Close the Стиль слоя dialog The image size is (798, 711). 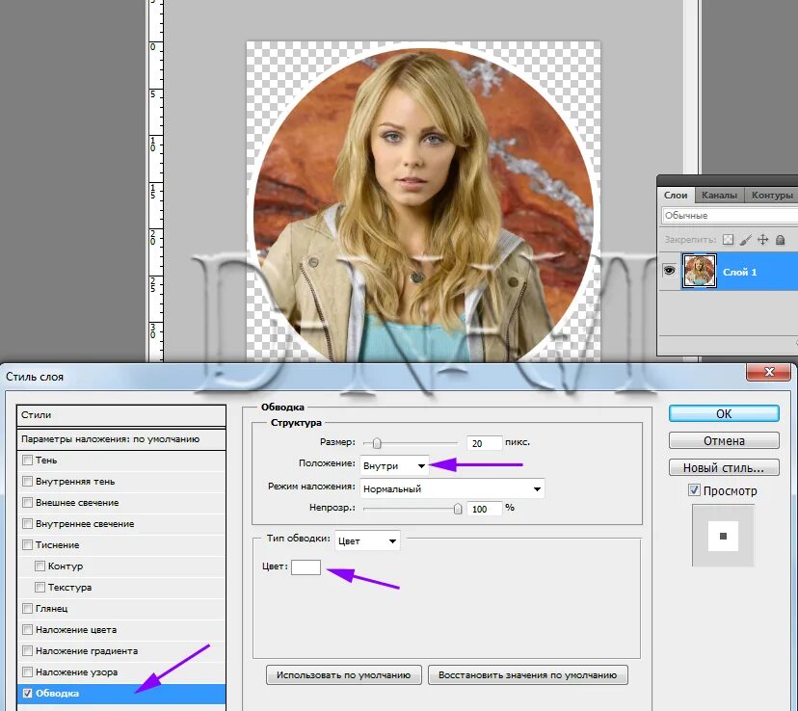pos(769,372)
